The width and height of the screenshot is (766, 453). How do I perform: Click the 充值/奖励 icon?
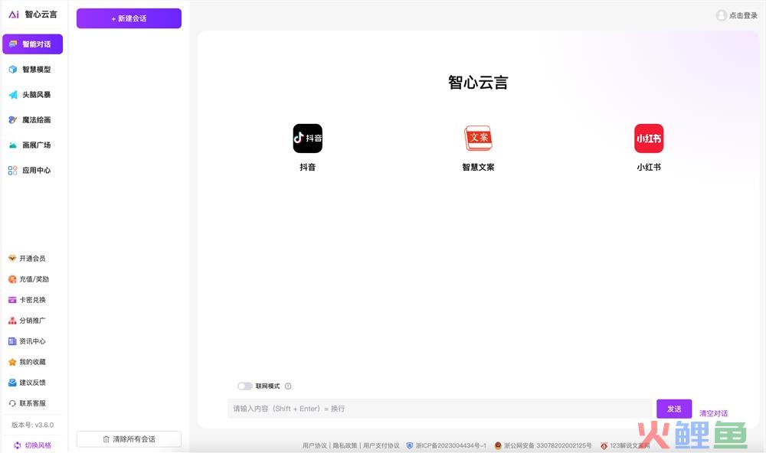click(12, 279)
